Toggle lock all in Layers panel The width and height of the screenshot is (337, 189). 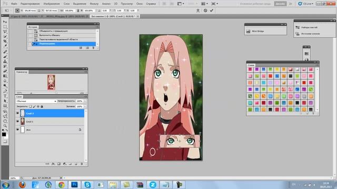(x=42, y=106)
